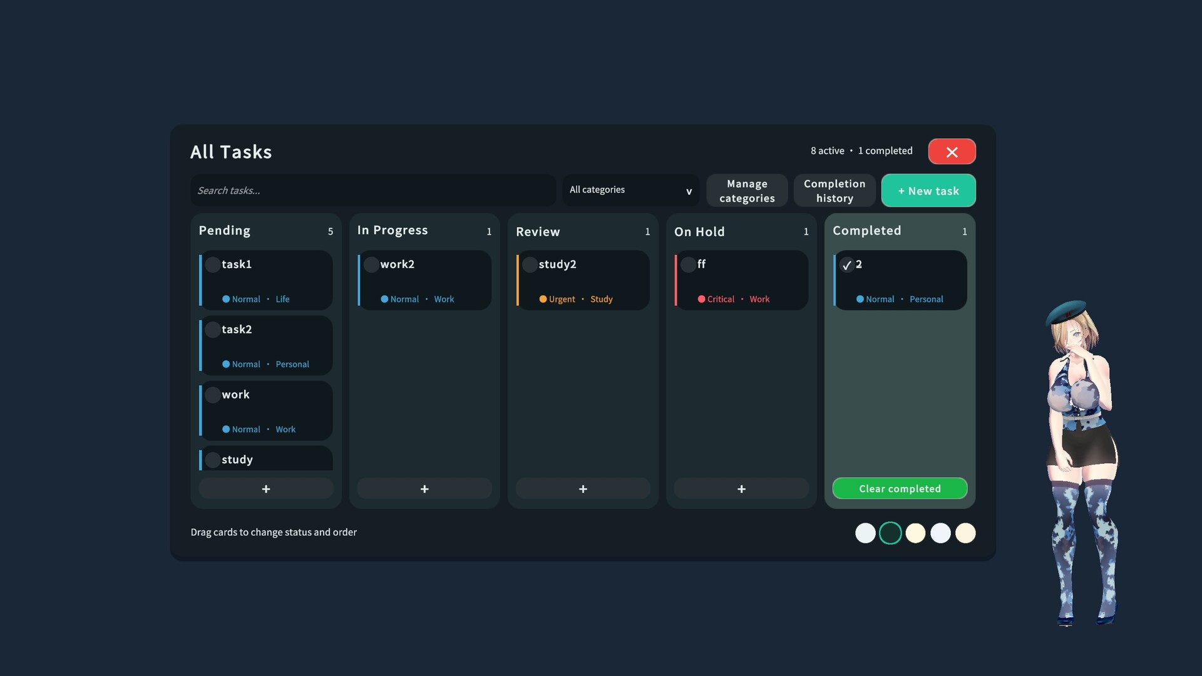1202x676 pixels.
Task: Click the 'Study' category tag on study2
Action: point(602,299)
